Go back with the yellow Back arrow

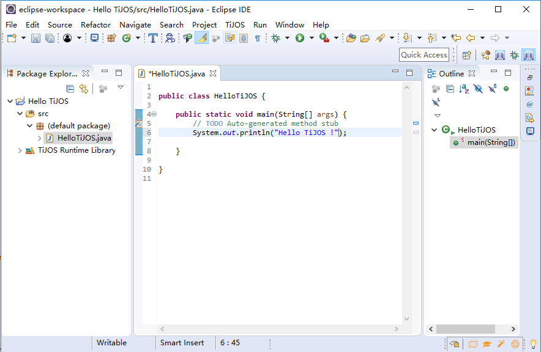tap(471, 38)
